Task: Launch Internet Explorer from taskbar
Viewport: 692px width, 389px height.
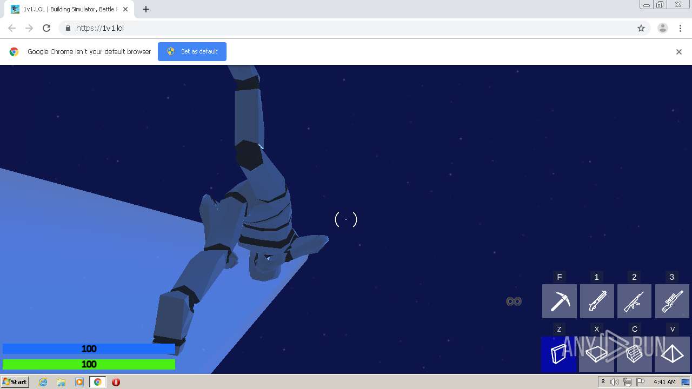Action: pyautogui.click(x=43, y=382)
